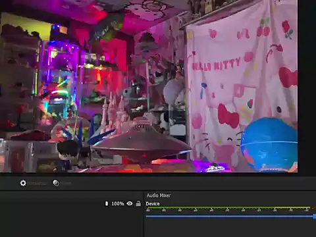Select the 100% source label
316x237 pixels.
[x=118, y=203]
